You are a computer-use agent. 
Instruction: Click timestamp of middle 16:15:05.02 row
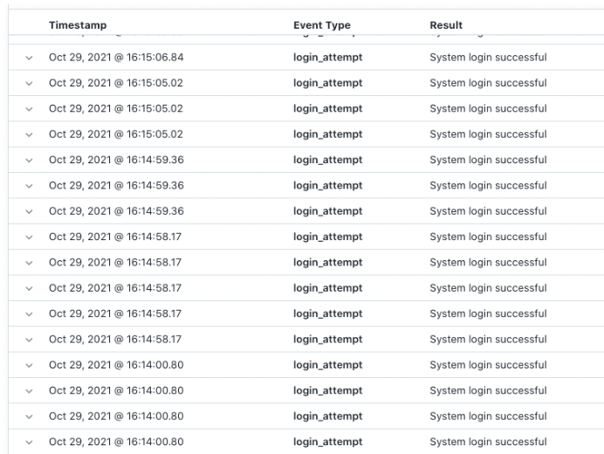coord(116,109)
